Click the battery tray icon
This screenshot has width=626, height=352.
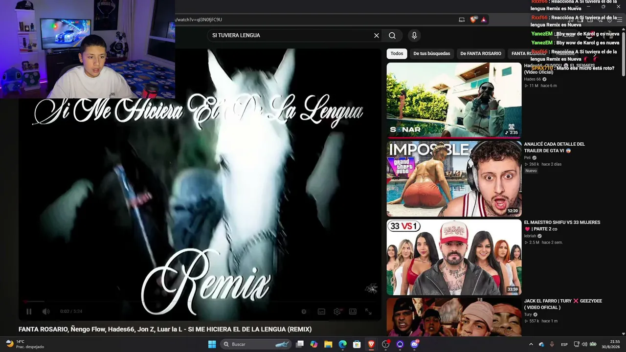click(x=593, y=344)
